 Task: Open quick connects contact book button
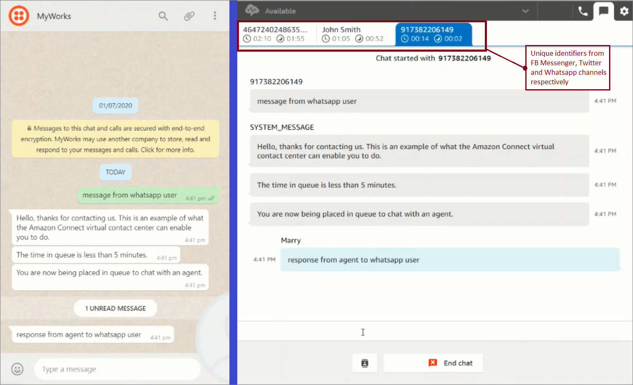click(x=365, y=363)
